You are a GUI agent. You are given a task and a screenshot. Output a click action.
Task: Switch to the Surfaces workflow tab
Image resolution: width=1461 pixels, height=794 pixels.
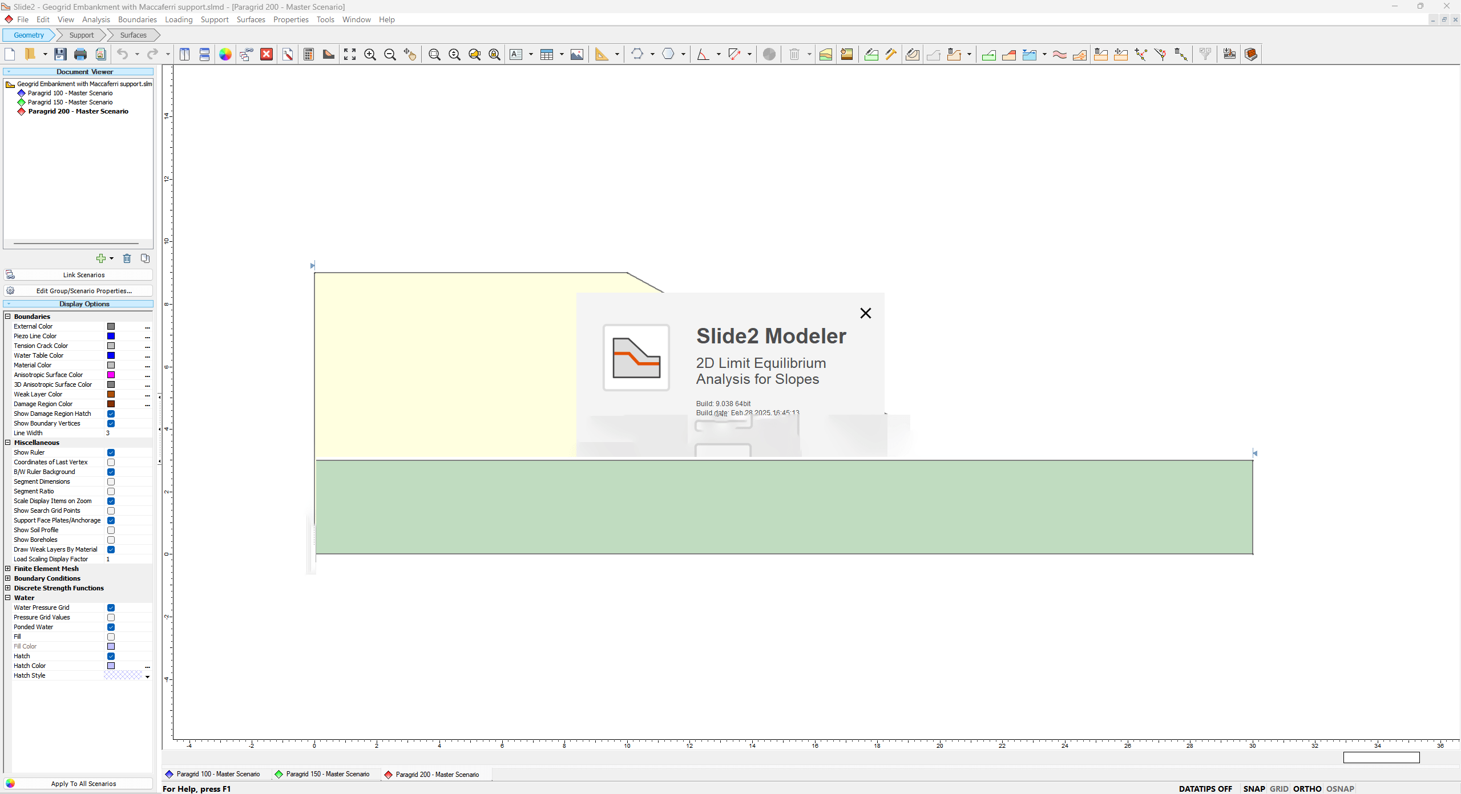click(133, 35)
